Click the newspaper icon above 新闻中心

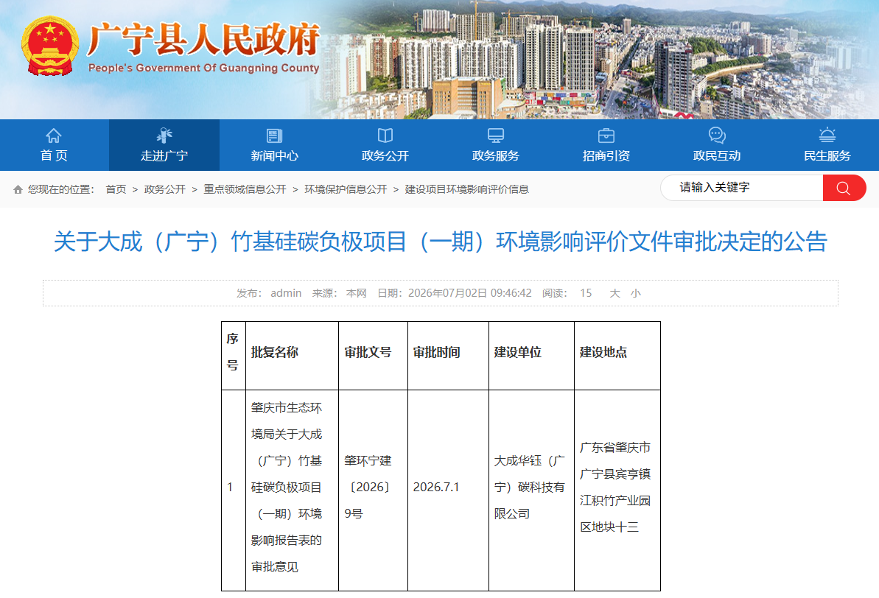275,136
